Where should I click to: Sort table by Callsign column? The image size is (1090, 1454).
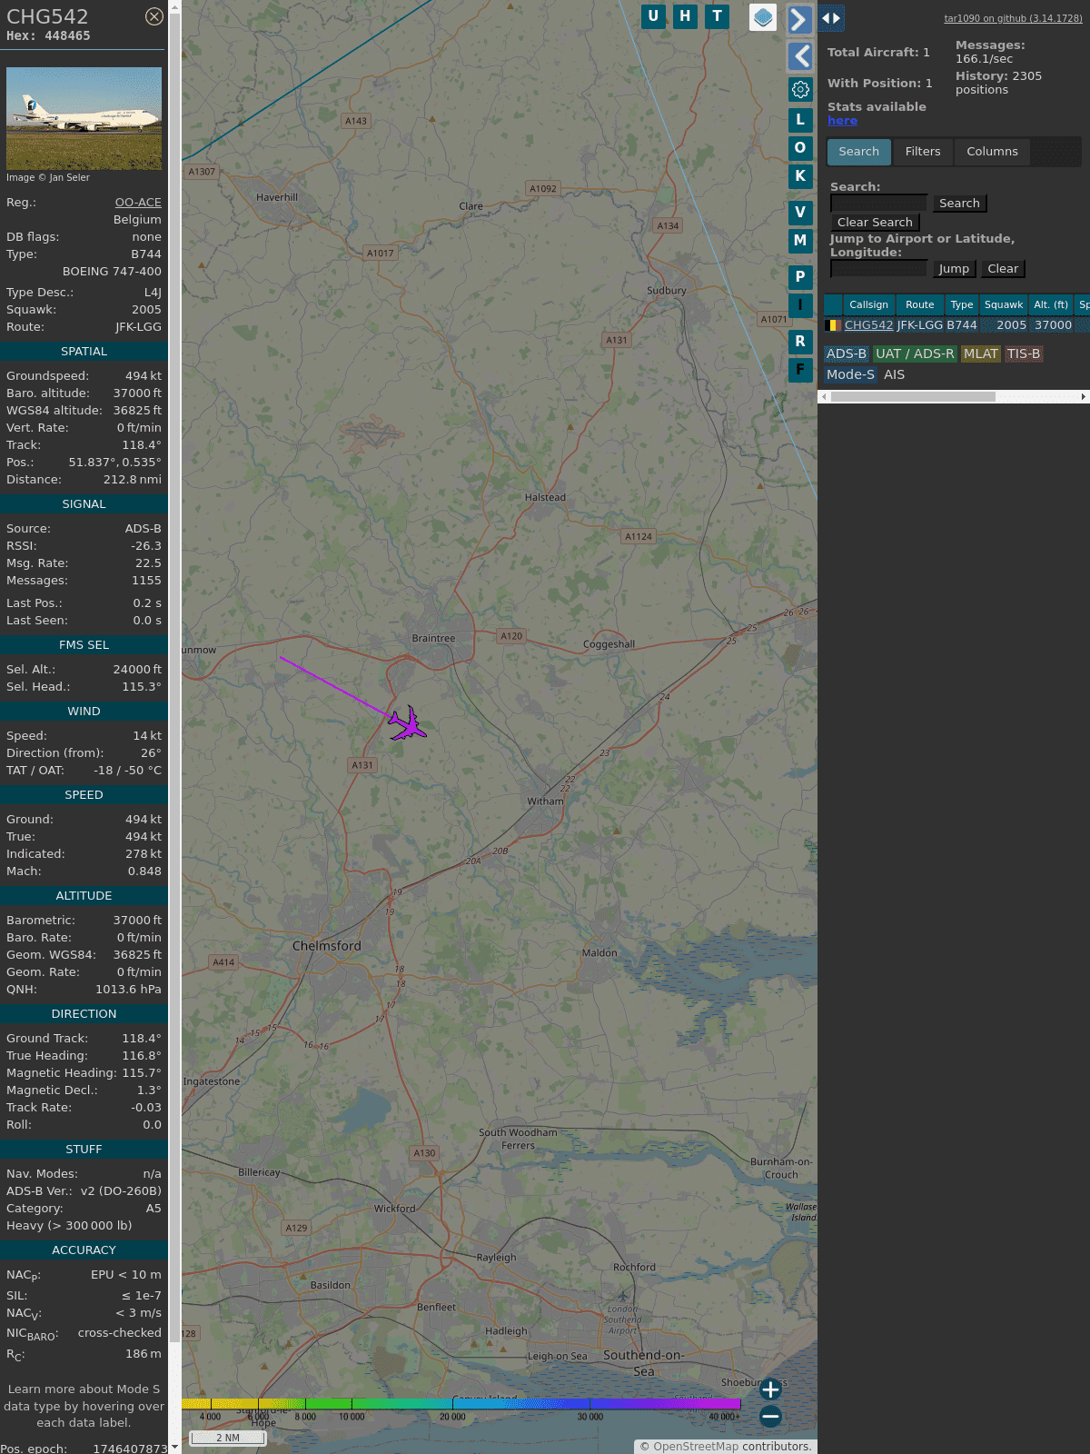click(x=869, y=305)
